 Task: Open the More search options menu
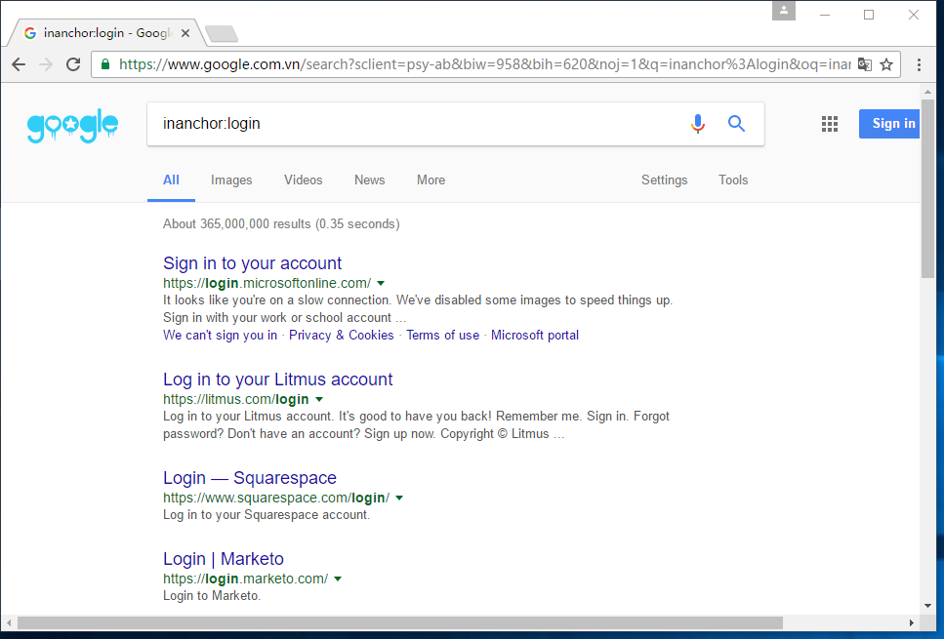tap(431, 180)
